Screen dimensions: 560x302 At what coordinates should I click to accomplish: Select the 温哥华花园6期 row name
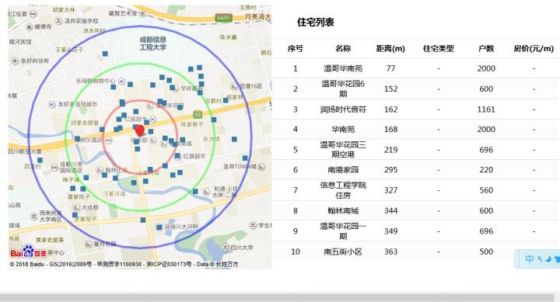point(343,89)
